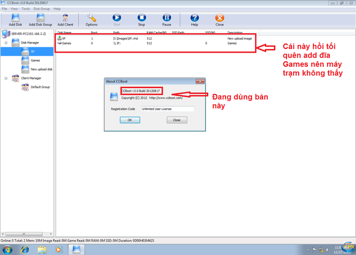This screenshot has height=255, width=356.
Task: Open Help from the toolbar
Action: click(x=195, y=20)
